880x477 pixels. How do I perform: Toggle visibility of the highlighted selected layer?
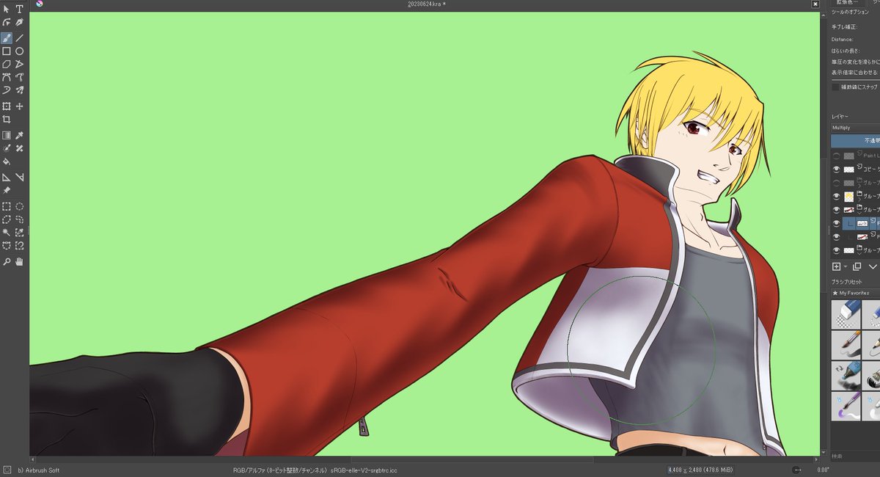pyautogui.click(x=837, y=223)
